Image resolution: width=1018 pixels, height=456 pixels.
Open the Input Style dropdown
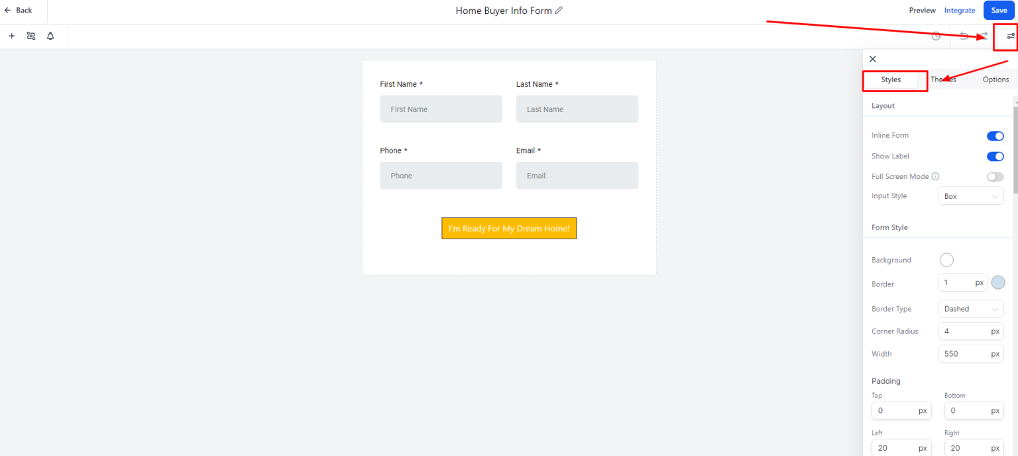[x=970, y=196]
